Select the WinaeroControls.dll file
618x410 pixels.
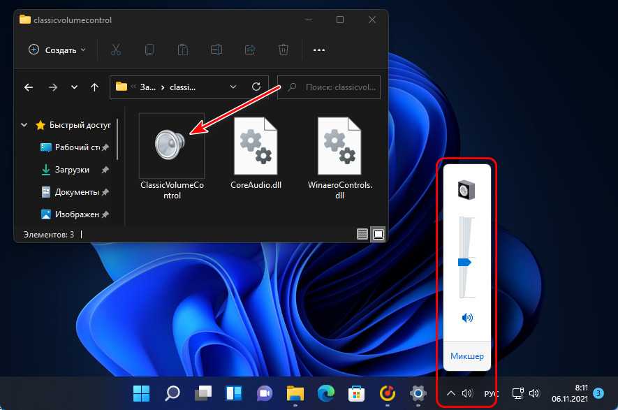[339, 145]
